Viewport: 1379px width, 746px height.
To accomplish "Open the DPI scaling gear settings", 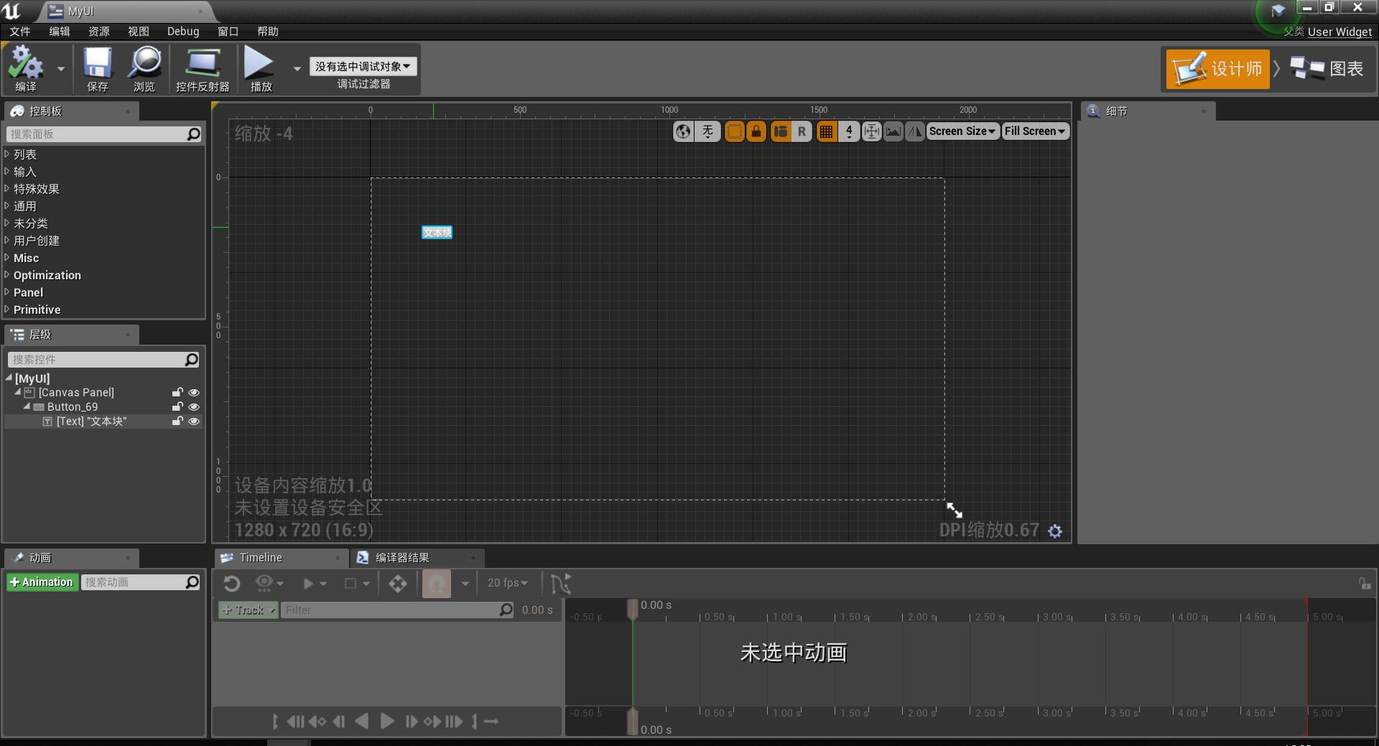I will [x=1055, y=531].
